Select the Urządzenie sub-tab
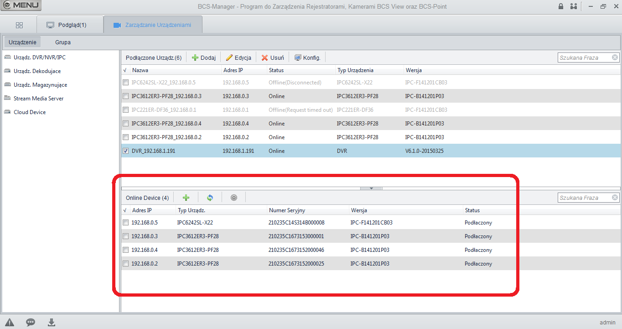 pos(22,42)
